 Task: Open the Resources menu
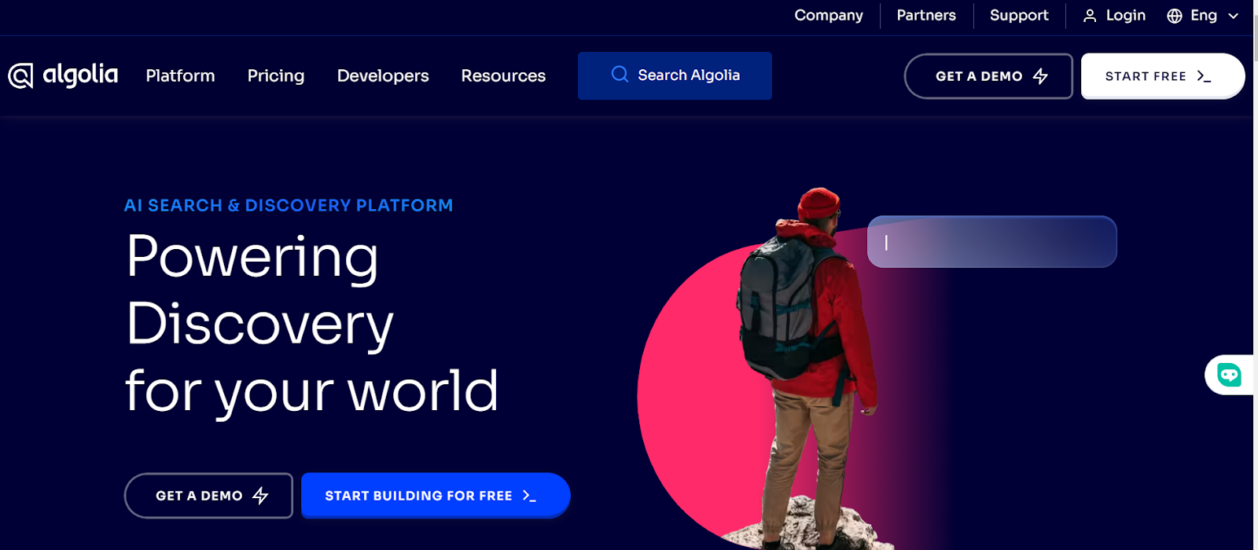(x=503, y=75)
